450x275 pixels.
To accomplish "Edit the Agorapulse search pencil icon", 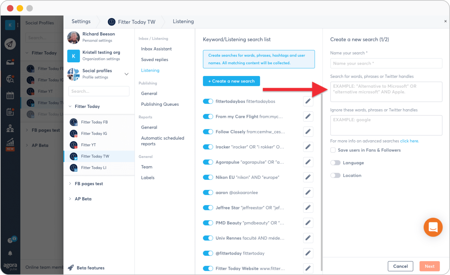I will click(x=308, y=162).
